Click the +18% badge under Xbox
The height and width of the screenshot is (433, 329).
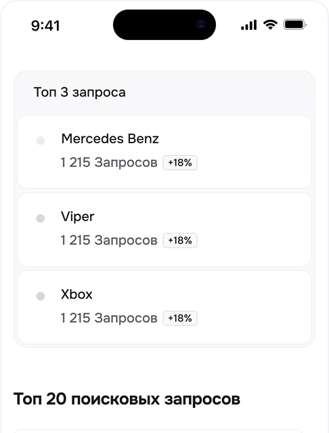pos(180,318)
